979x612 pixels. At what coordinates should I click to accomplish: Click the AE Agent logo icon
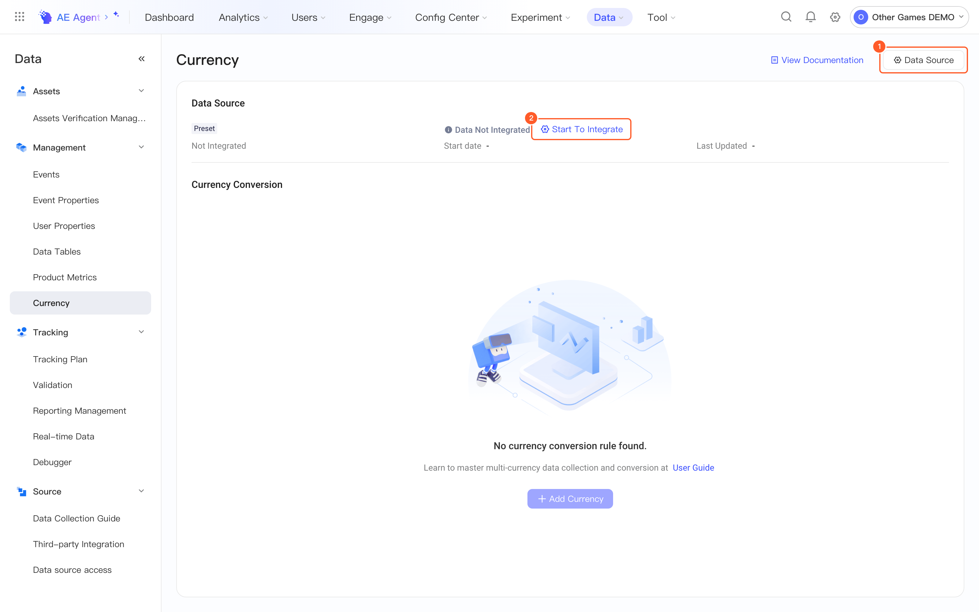[45, 17]
